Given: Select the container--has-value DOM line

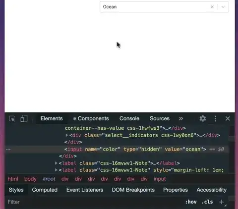Looking at the screenshot, I should (x=125, y=128).
